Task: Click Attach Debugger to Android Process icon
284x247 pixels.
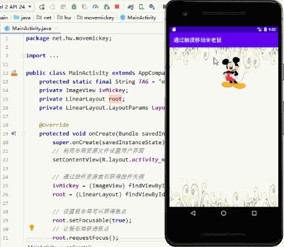Action: (107, 7)
